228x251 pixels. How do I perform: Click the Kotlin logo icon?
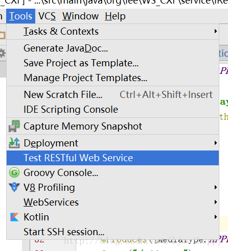[x=14, y=217]
